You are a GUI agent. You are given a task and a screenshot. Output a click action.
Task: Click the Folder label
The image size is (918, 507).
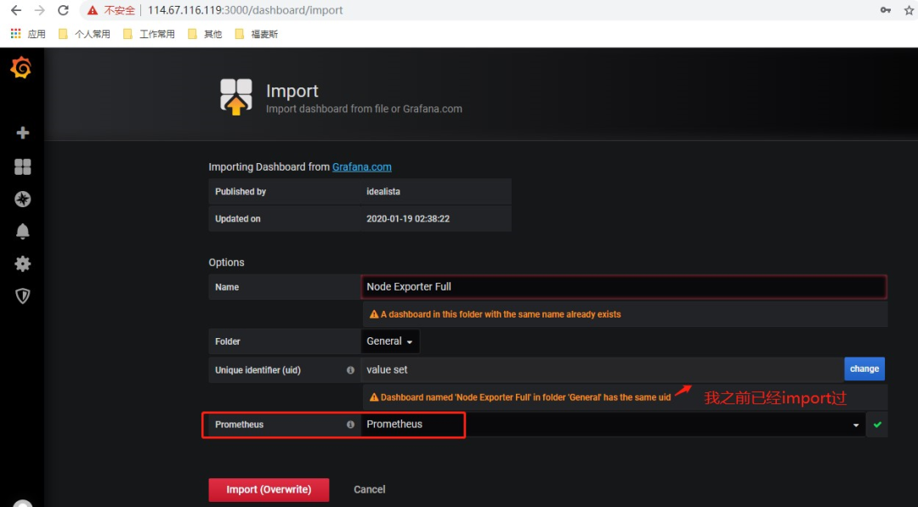pyautogui.click(x=228, y=341)
